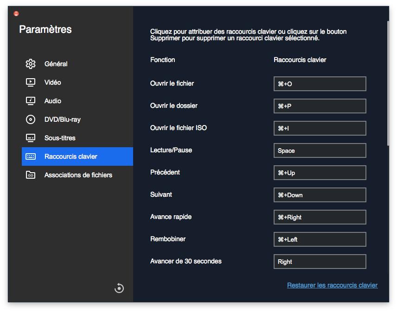Click Restaurer les raccourcis clavier link
This screenshot has width=397, height=312.
click(x=332, y=285)
